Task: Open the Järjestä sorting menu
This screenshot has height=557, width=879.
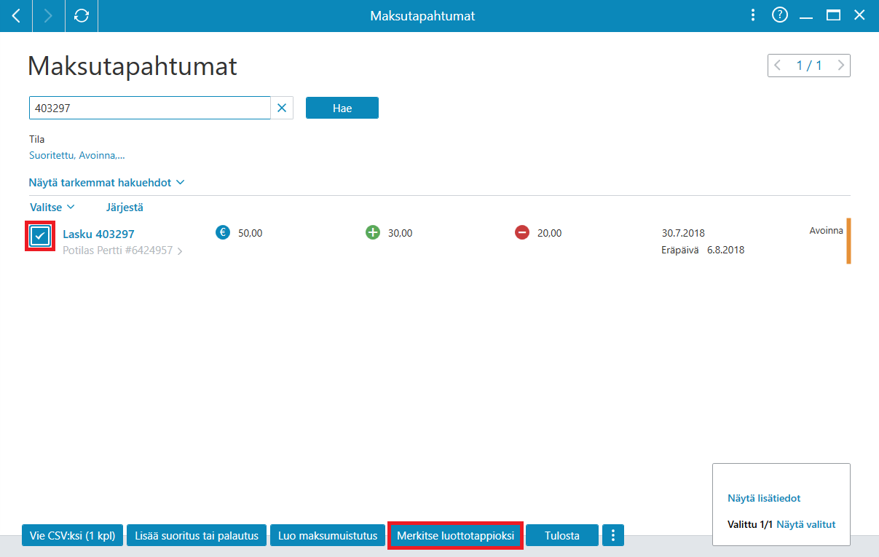Action: tap(125, 208)
